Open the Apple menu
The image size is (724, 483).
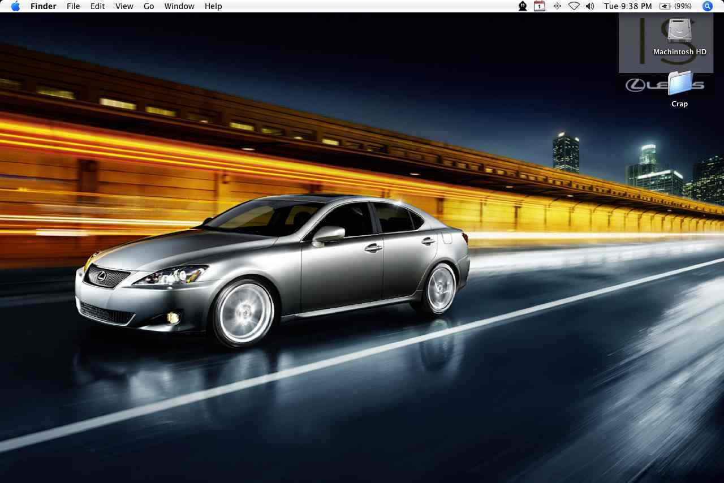coord(15,6)
